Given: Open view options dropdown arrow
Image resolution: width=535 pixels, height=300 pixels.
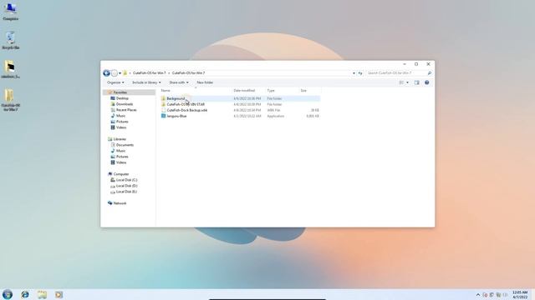Looking at the screenshot, I should tap(407, 82).
